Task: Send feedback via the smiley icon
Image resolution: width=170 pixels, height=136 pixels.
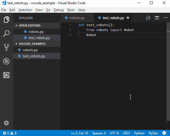Action: [x=164, y=133]
